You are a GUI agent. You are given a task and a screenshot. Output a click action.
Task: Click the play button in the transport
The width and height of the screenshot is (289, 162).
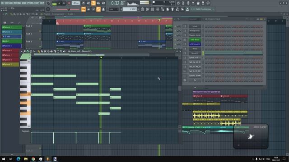[59, 3]
